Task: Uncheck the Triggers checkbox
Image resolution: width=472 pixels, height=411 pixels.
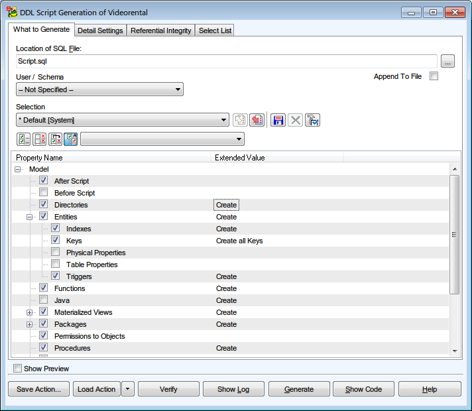Action: [56, 276]
